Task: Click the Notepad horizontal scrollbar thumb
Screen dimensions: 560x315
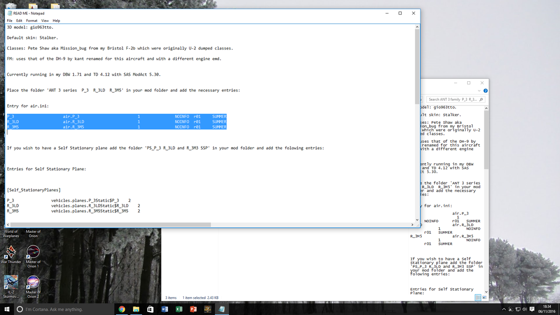Action: tap(110, 225)
